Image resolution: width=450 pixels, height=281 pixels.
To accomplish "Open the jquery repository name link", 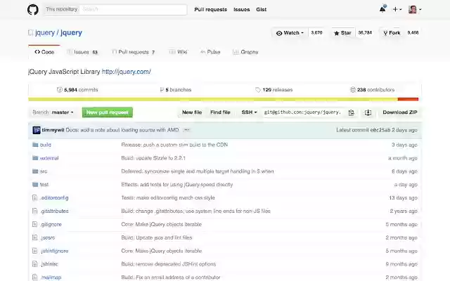I will [71, 33].
